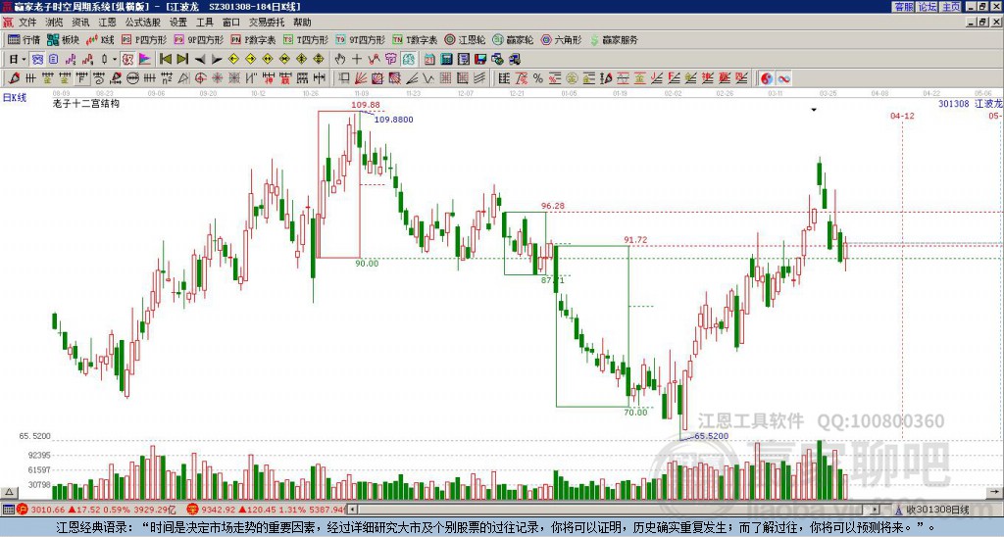Click the 主页 homepage button
Screen dimensions: 1004x537
click(x=951, y=7)
